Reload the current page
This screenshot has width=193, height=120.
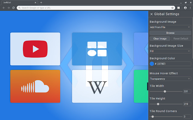13,8
